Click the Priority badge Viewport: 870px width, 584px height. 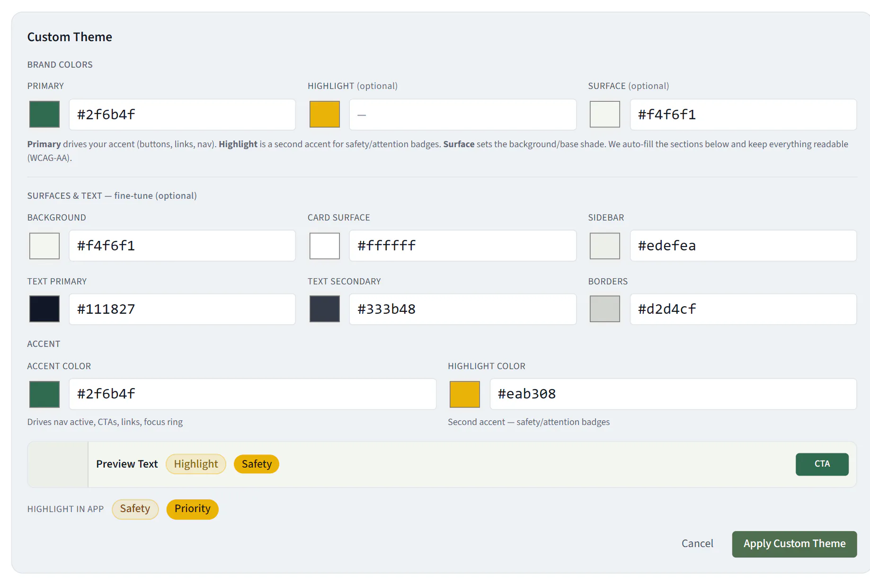193,509
